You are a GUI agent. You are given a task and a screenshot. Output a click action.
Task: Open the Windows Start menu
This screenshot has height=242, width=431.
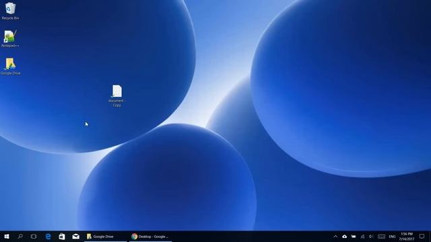(7, 236)
